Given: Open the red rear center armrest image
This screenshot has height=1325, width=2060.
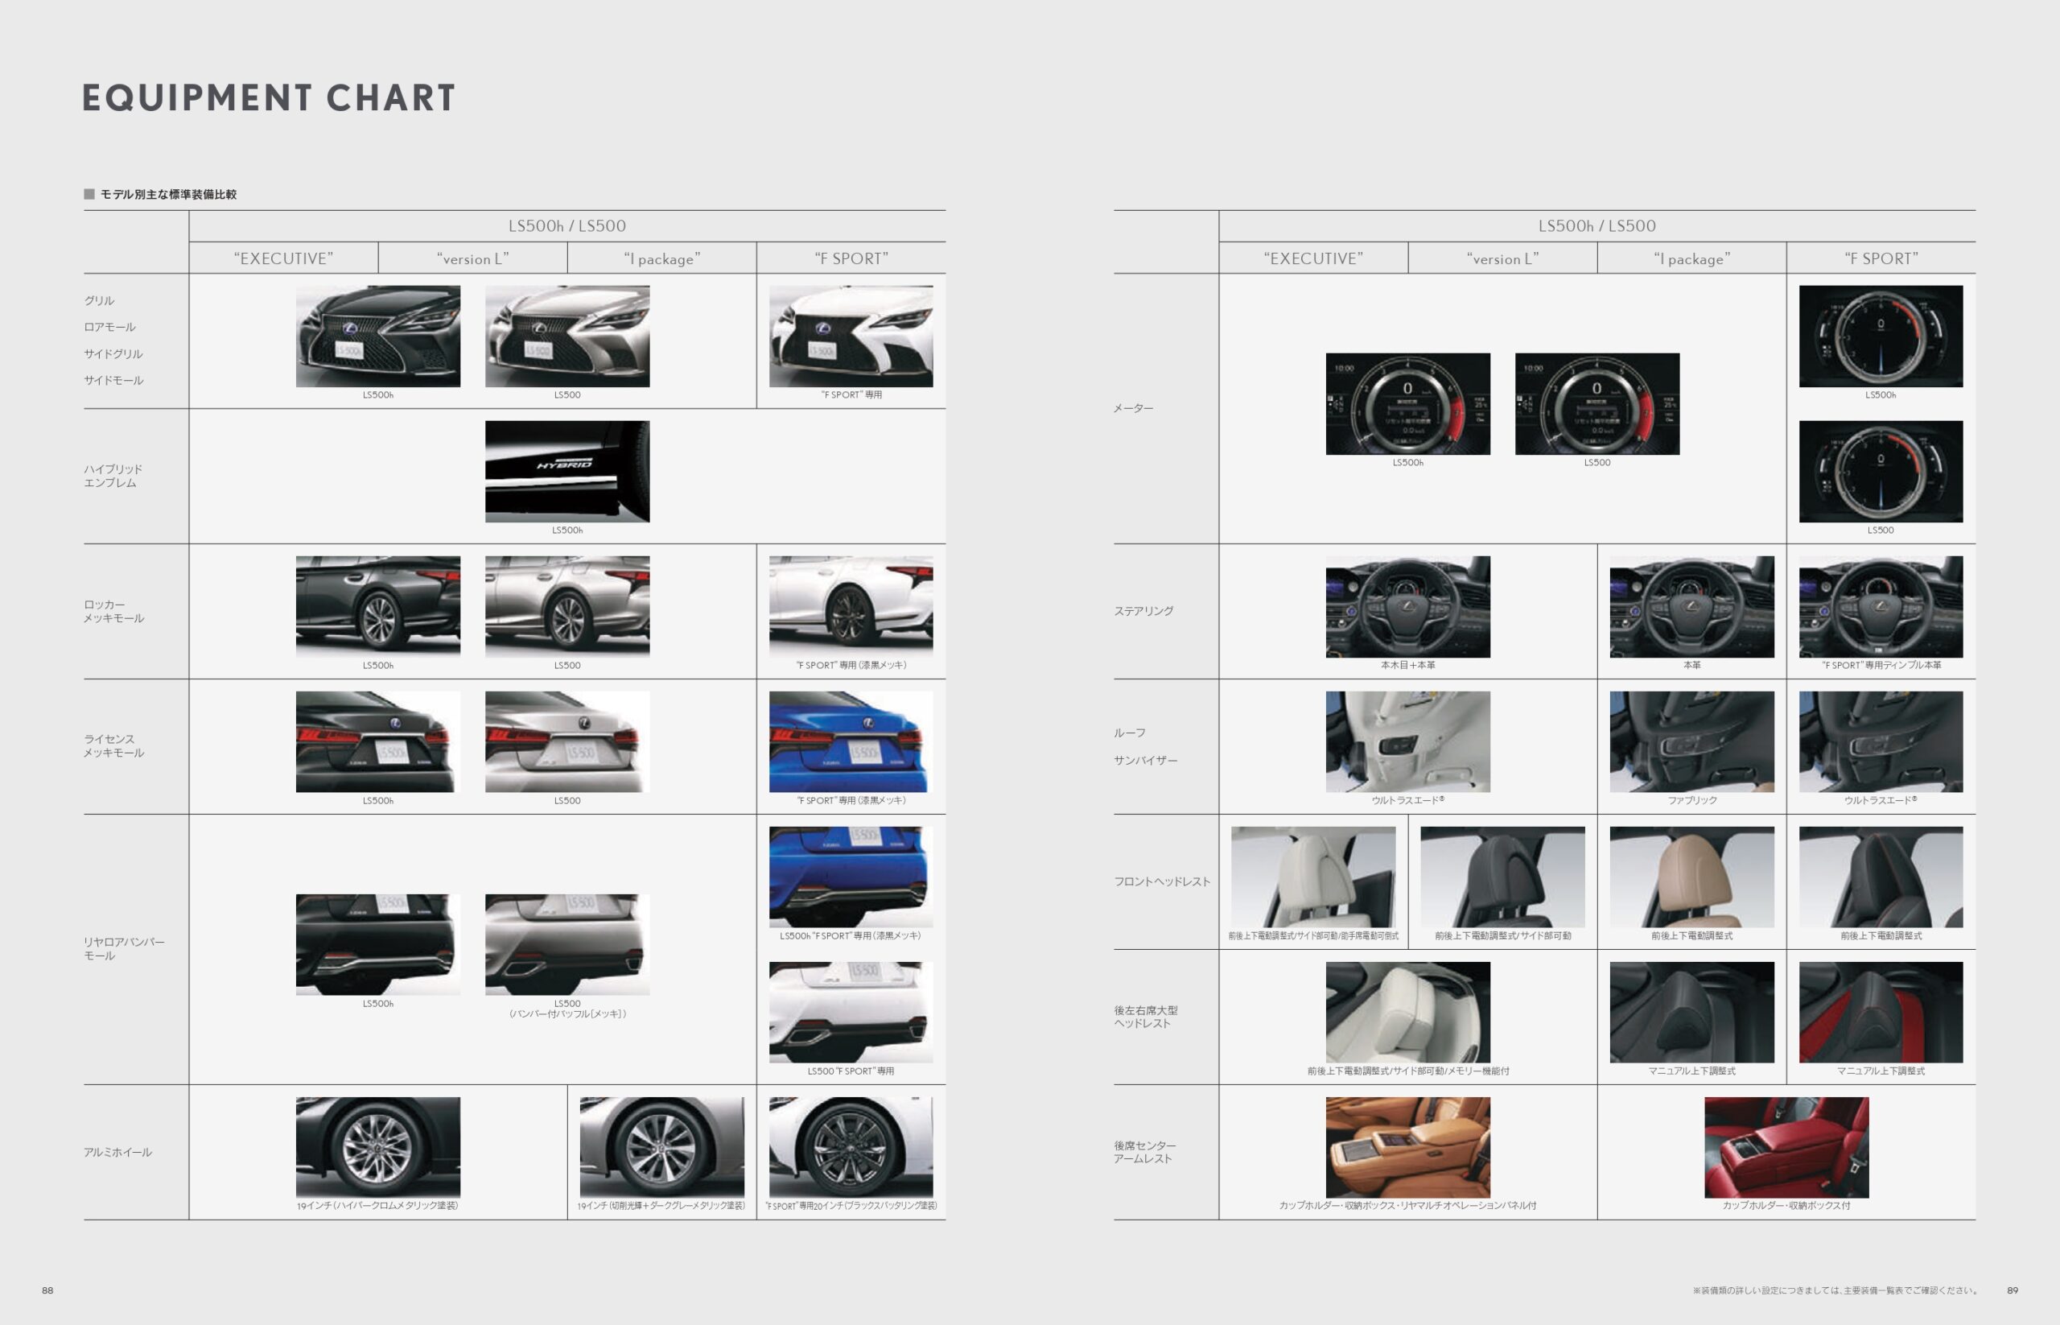Looking at the screenshot, I should [x=1786, y=1147].
